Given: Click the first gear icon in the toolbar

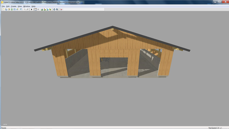Looking at the screenshot, I should 54,9.
